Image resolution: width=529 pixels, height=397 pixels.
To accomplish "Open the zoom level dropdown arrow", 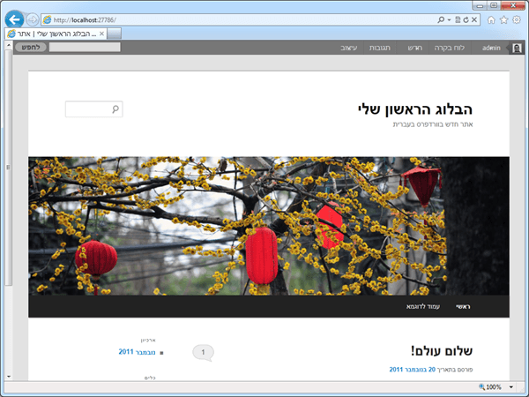I will pyautogui.click(x=511, y=387).
